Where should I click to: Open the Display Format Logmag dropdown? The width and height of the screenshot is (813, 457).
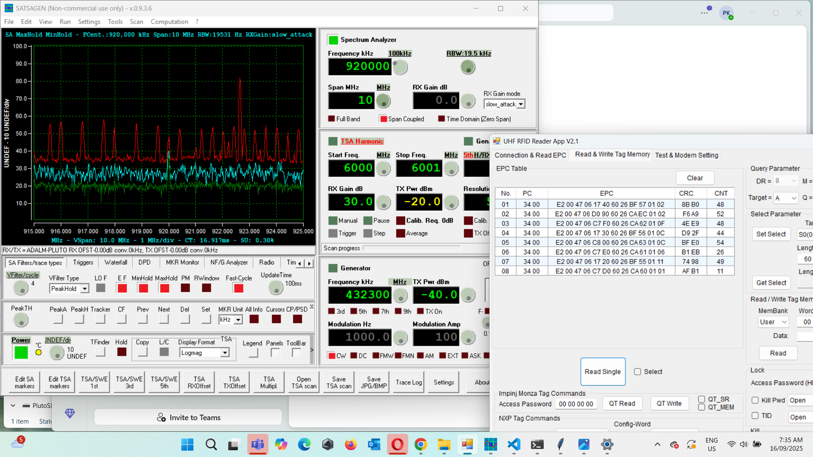click(x=225, y=352)
